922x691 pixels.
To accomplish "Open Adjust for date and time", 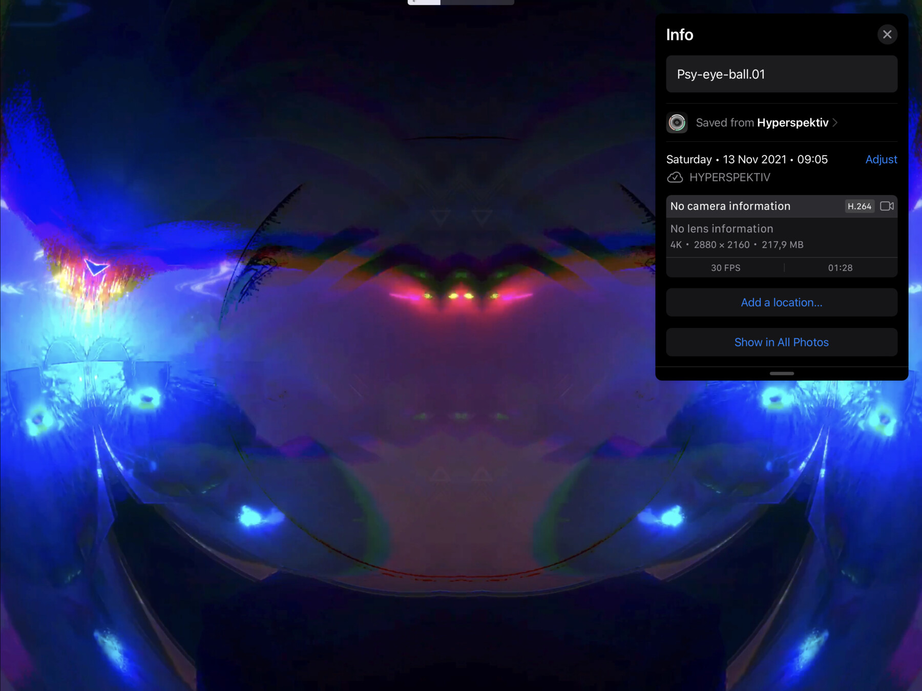I will pos(881,159).
